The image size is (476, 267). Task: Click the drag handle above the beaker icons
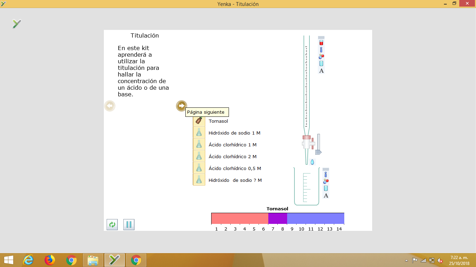pos(326,169)
